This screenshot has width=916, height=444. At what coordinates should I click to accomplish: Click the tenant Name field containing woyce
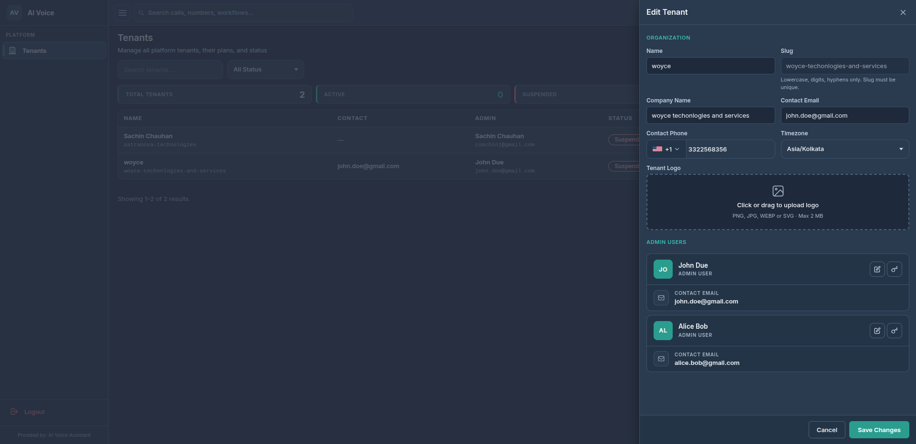tap(710, 66)
